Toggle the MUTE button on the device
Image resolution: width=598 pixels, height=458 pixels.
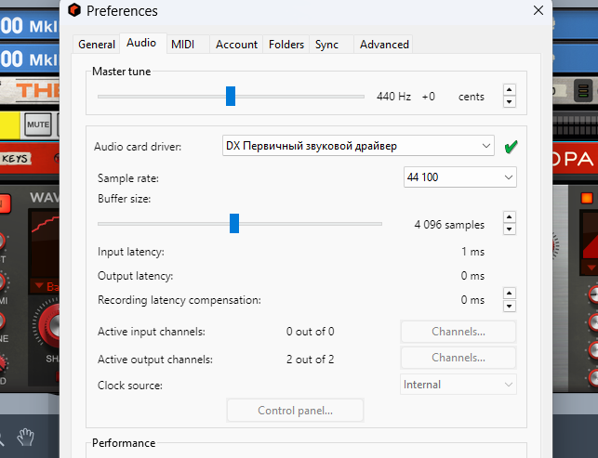[x=38, y=124]
